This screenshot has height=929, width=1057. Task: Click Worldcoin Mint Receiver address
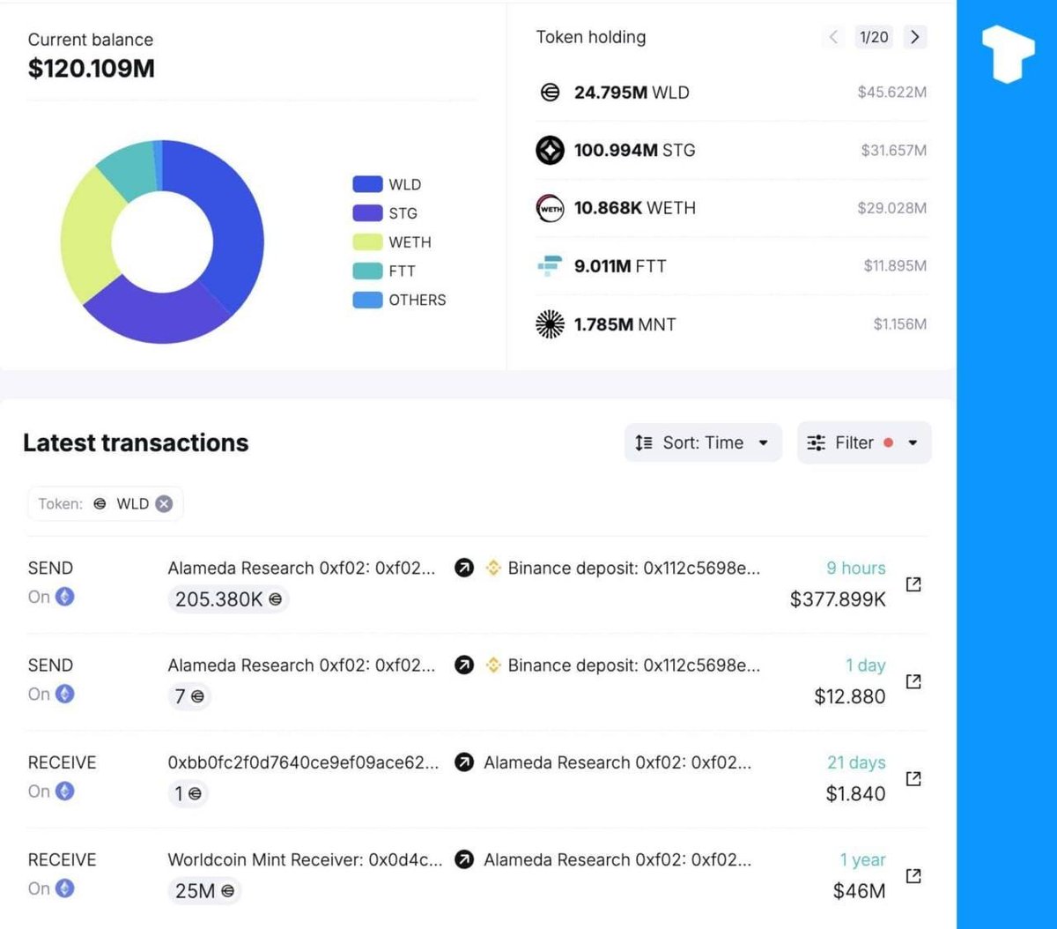(x=305, y=859)
